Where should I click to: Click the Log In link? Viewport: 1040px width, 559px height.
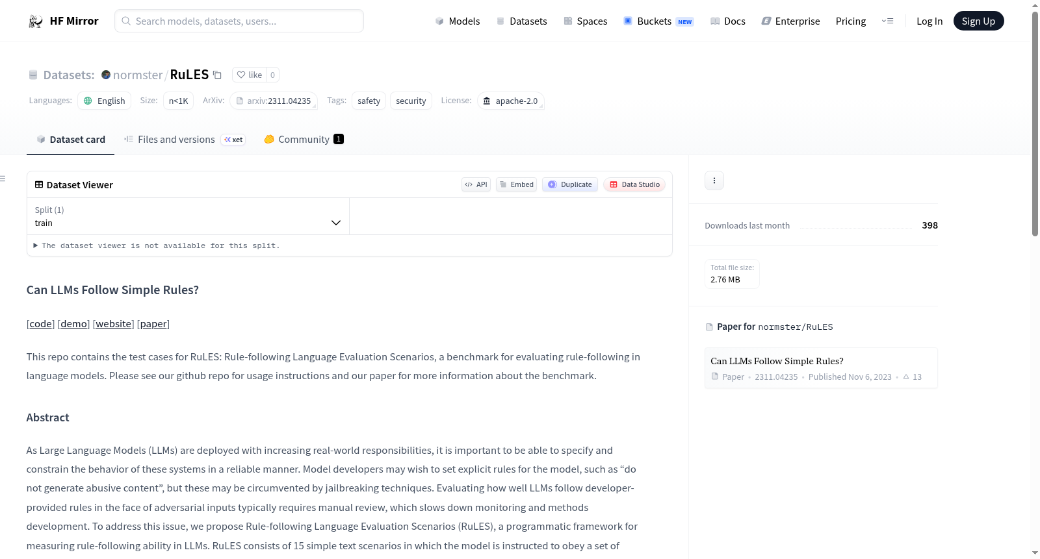[x=929, y=21]
